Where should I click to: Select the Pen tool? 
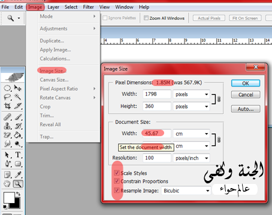pos(7,164)
